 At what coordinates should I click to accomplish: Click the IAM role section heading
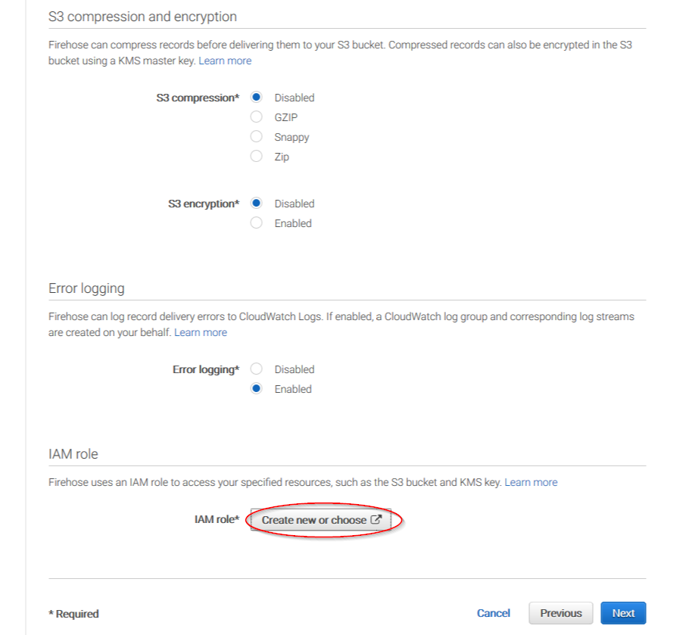click(x=73, y=454)
